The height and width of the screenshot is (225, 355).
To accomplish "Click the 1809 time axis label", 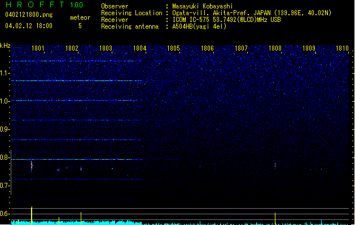I will (309, 48).
